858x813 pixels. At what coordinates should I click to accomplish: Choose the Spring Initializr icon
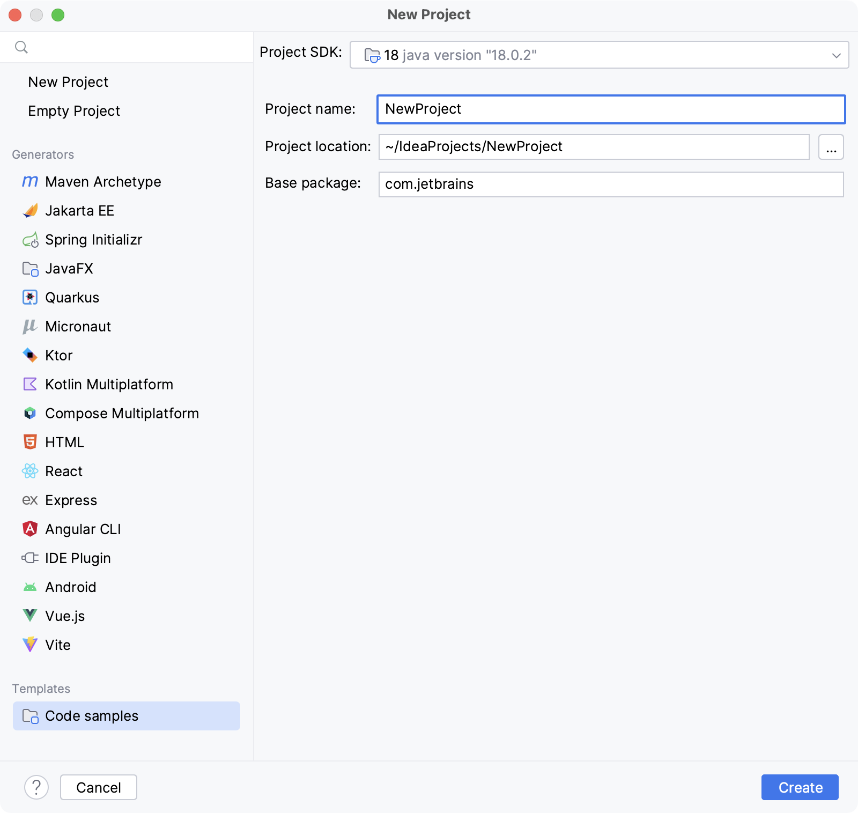[x=30, y=240]
